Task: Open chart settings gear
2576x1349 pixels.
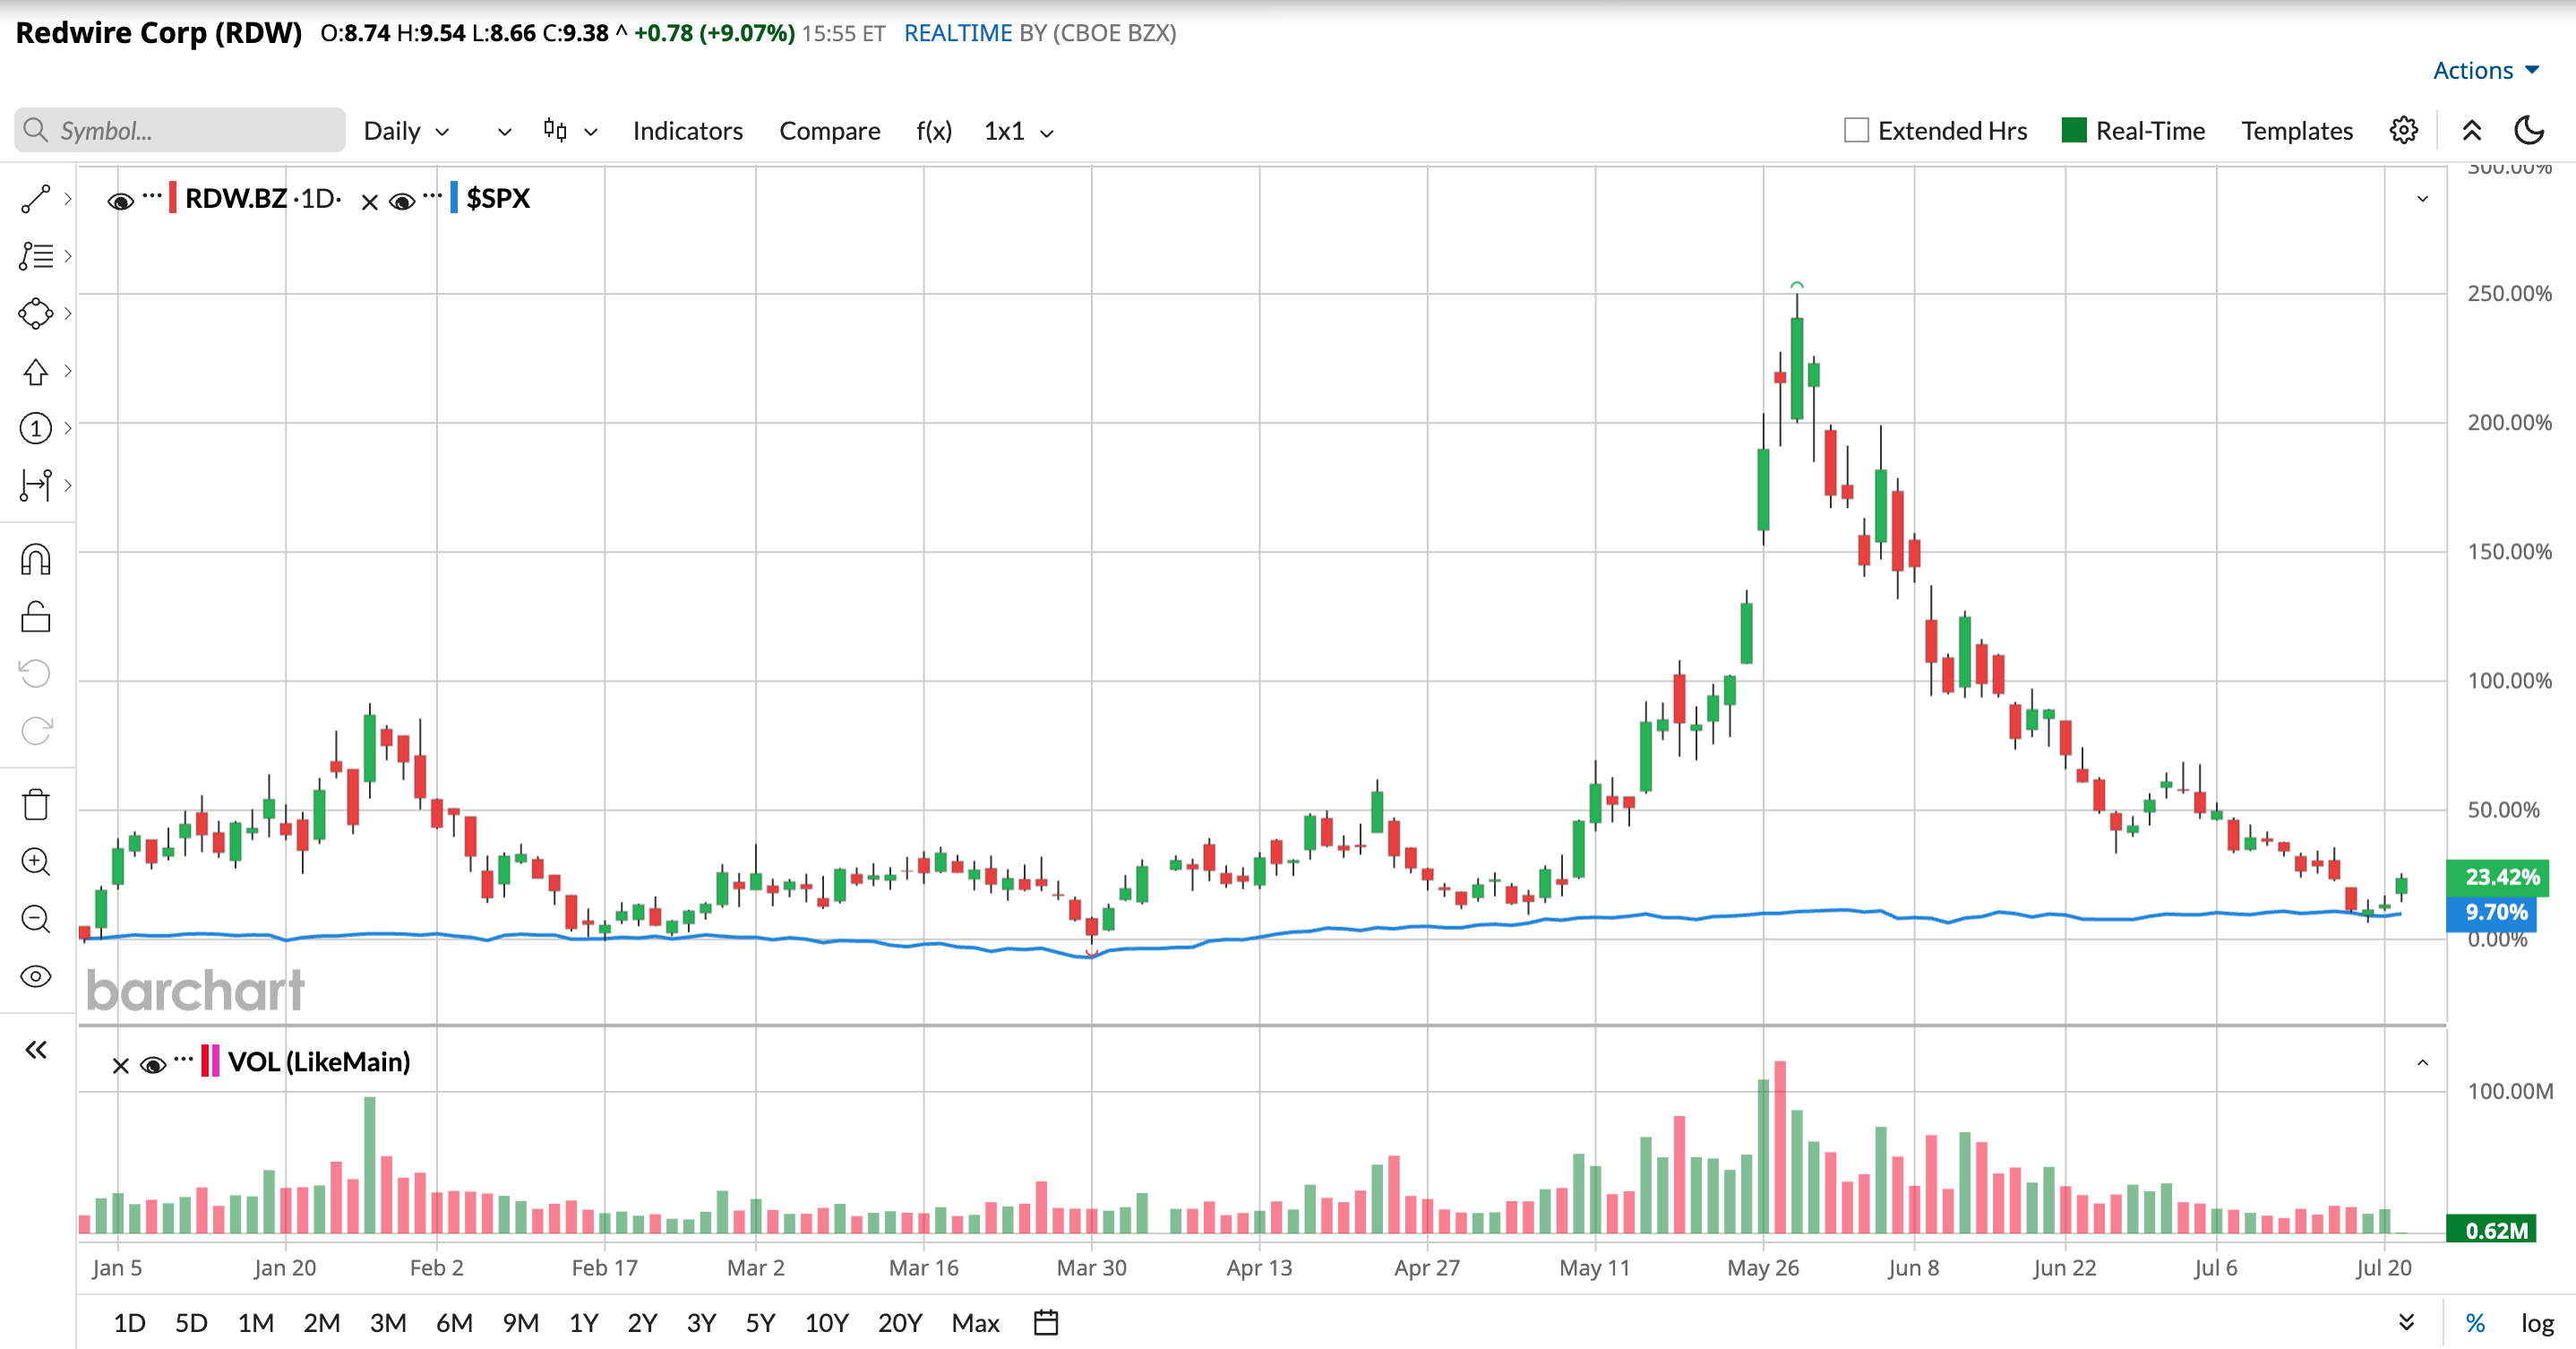Action: pyautogui.click(x=2403, y=130)
